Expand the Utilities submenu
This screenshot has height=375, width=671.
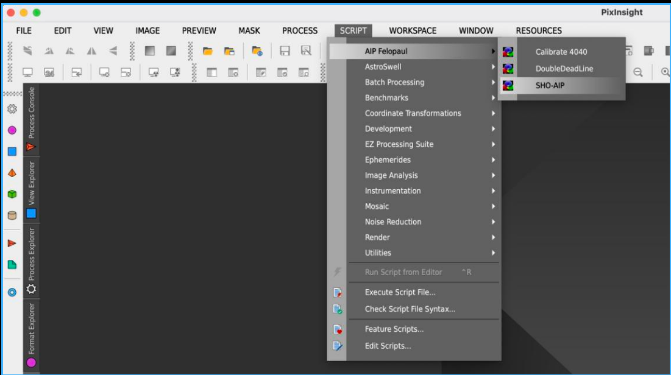(378, 253)
